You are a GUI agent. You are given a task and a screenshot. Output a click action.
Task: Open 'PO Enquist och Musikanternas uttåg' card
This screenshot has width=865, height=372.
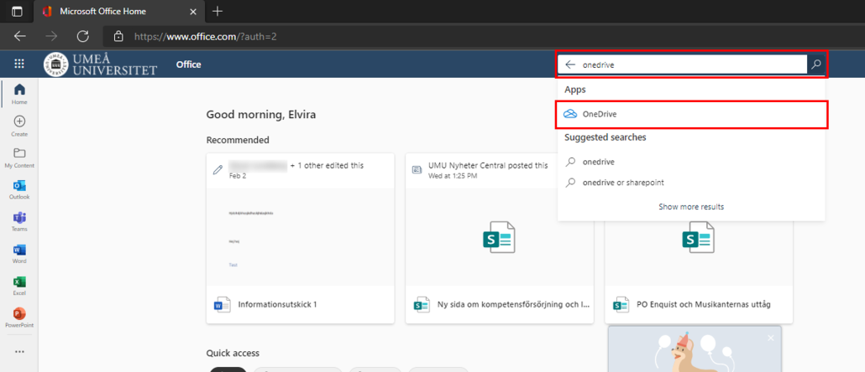pos(699,238)
